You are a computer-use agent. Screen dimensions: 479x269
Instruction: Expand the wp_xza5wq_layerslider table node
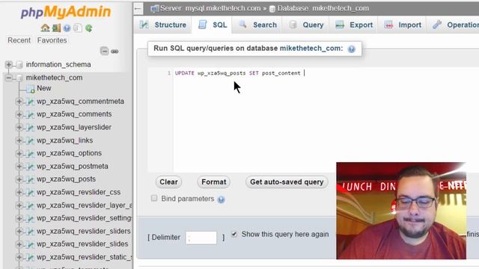click(19, 127)
